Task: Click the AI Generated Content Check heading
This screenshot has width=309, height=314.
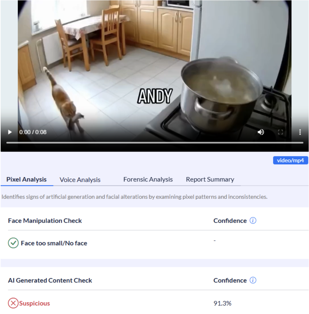Action: coord(50,280)
